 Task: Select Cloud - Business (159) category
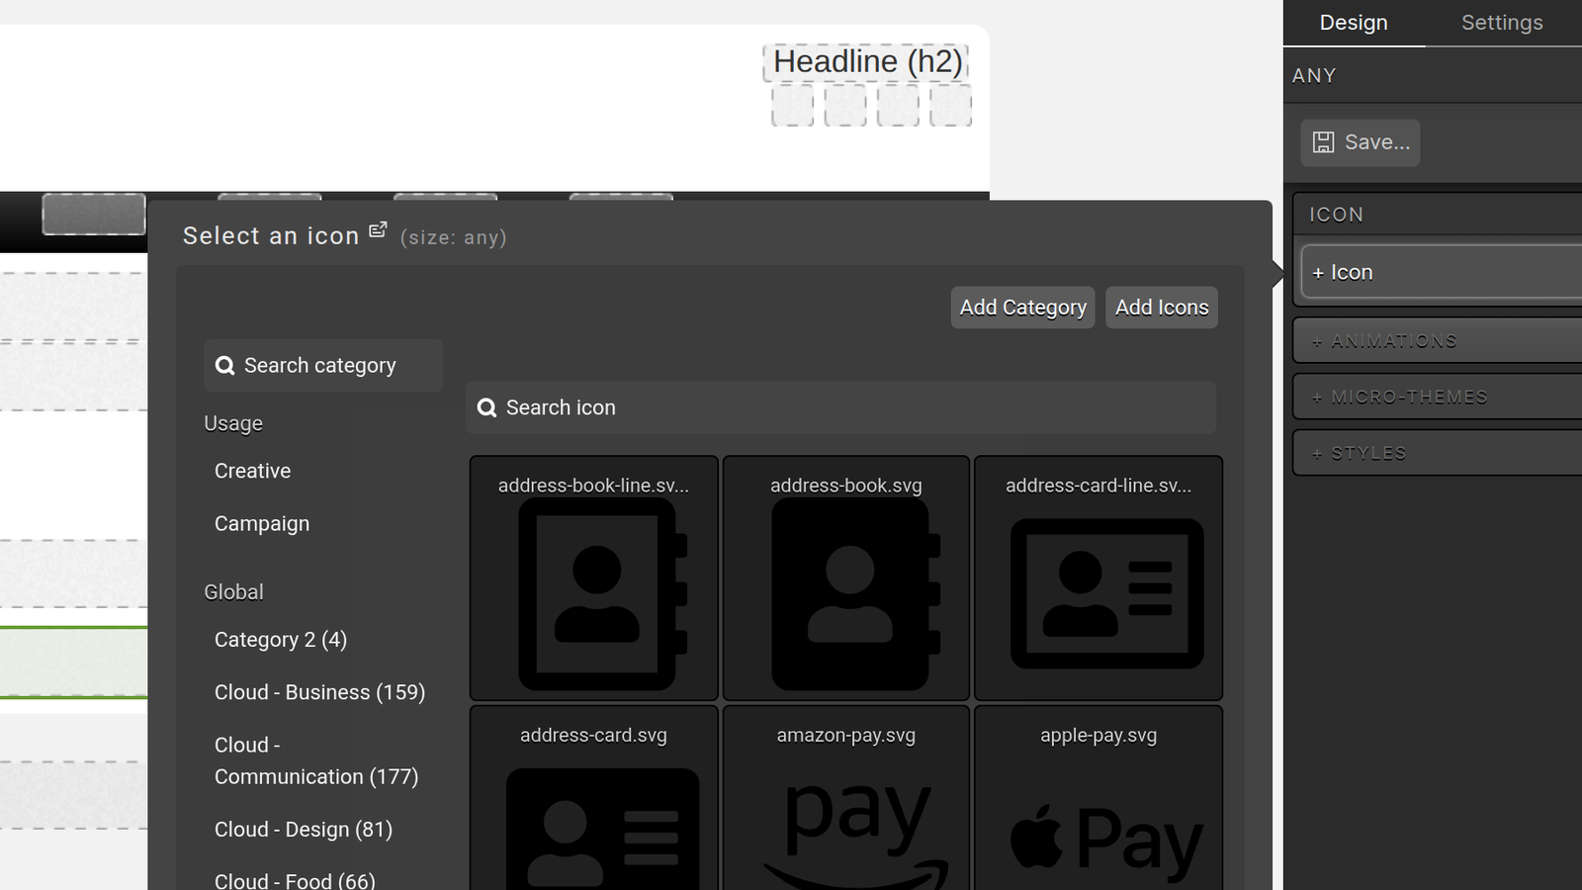(x=319, y=692)
